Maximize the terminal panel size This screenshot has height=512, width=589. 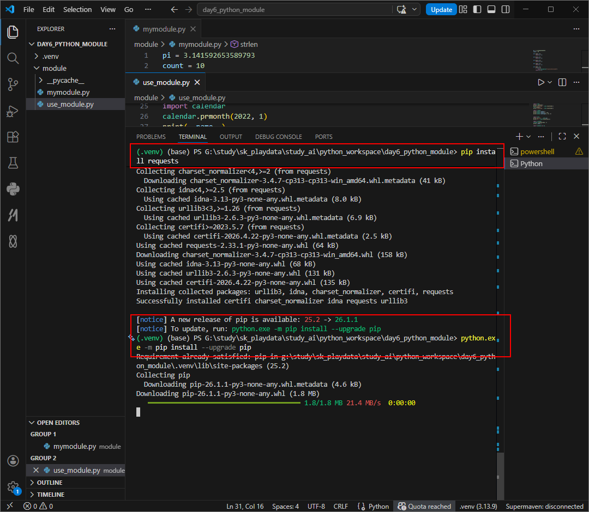[x=562, y=137]
